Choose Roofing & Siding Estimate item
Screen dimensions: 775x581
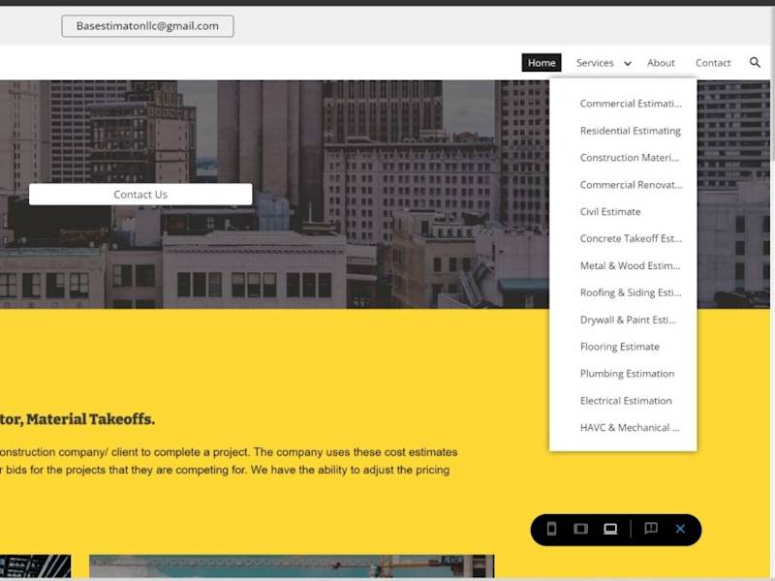coord(631,292)
